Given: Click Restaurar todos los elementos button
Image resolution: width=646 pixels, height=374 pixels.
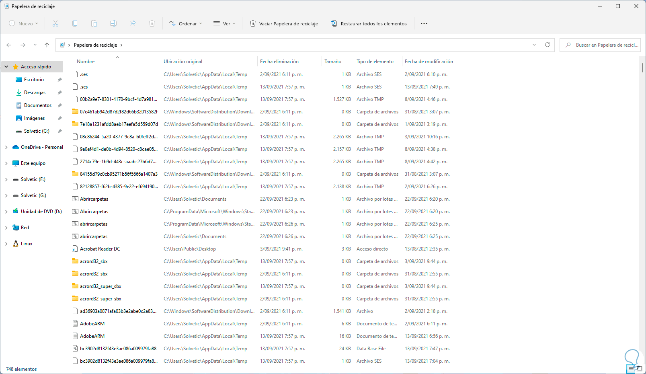Looking at the screenshot, I should pos(369,24).
